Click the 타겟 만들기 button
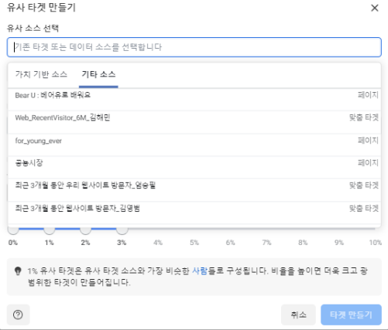 [x=351, y=315]
